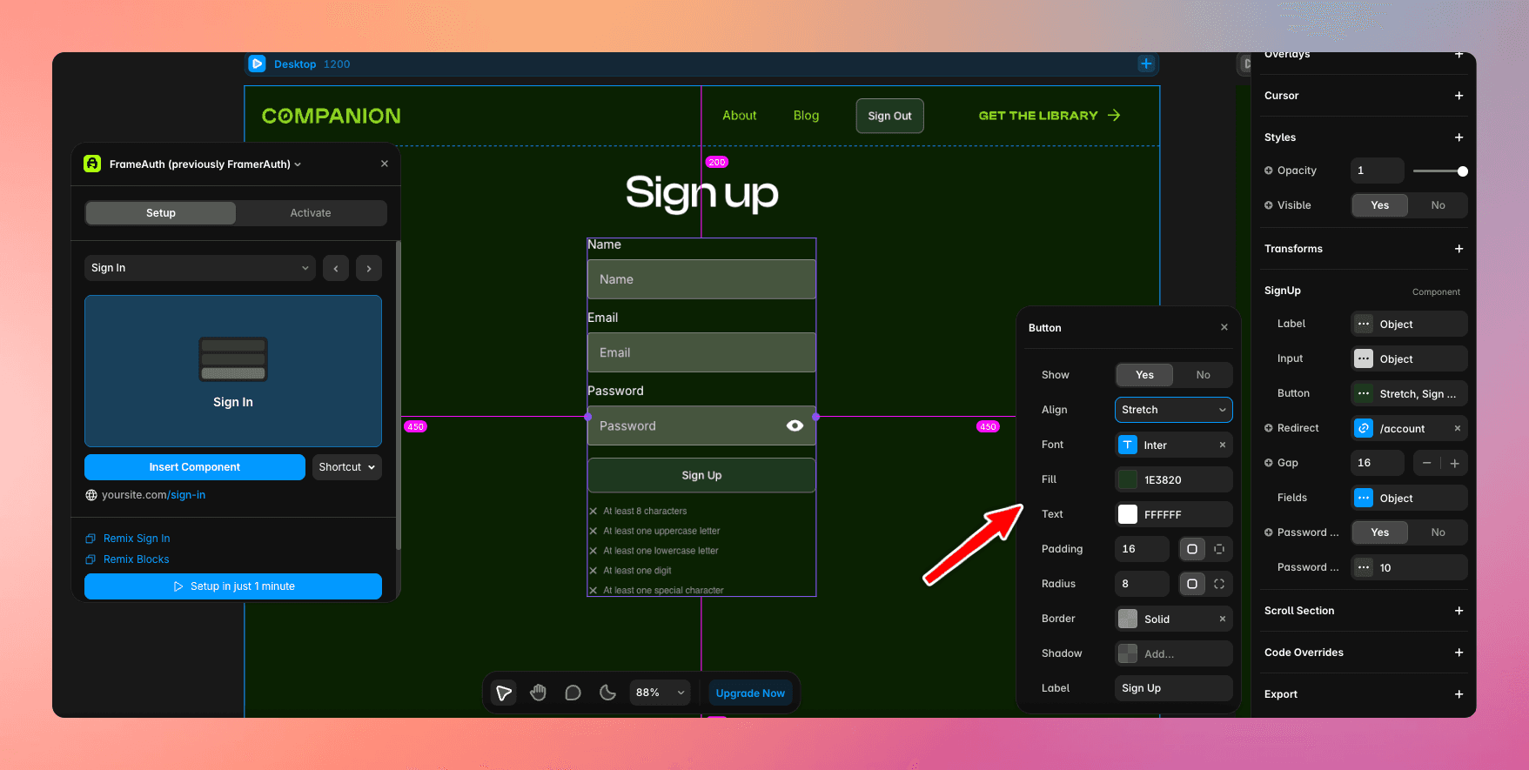Image resolution: width=1529 pixels, height=770 pixels.
Task: Add a Style with the plus icon
Action: 1459,137
